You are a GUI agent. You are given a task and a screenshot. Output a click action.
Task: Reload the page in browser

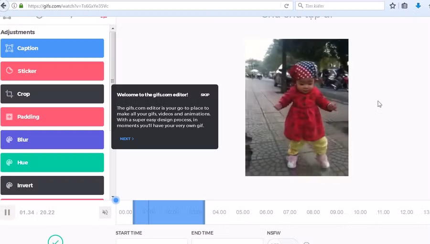[287, 6]
